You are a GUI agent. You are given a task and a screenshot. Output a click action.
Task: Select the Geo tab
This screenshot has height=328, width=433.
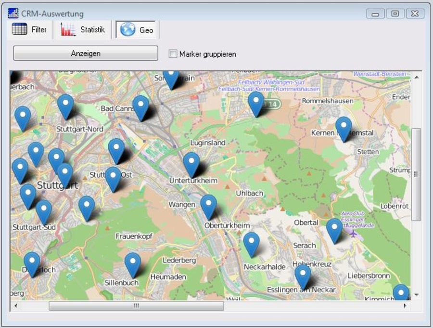[137, 29]
